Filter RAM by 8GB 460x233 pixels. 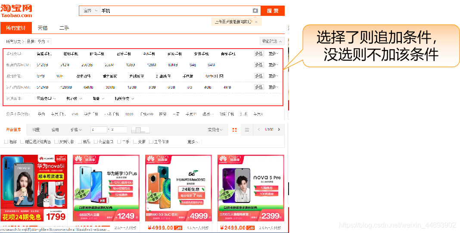tap(152, 87)
